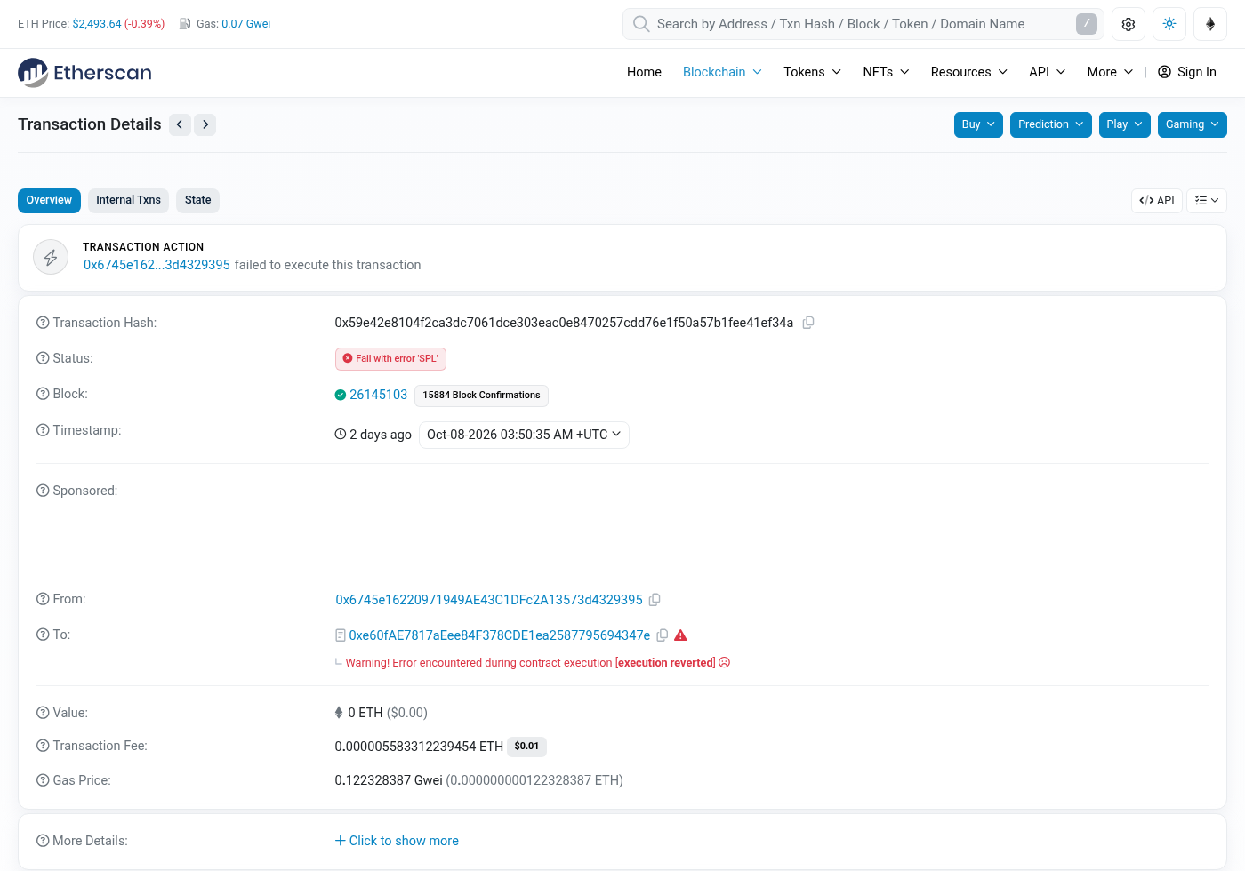Viewport: 1245px width, 871px height.
Task: Click to show more details
Action: point(397,841)
